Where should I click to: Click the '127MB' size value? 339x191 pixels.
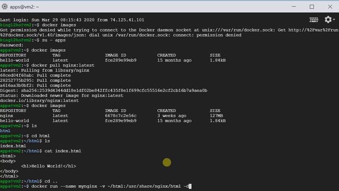click(216, 116)
